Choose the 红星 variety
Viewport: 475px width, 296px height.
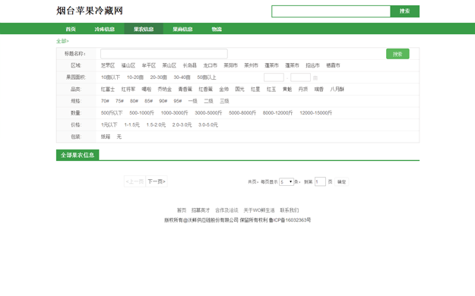(255, 90)
